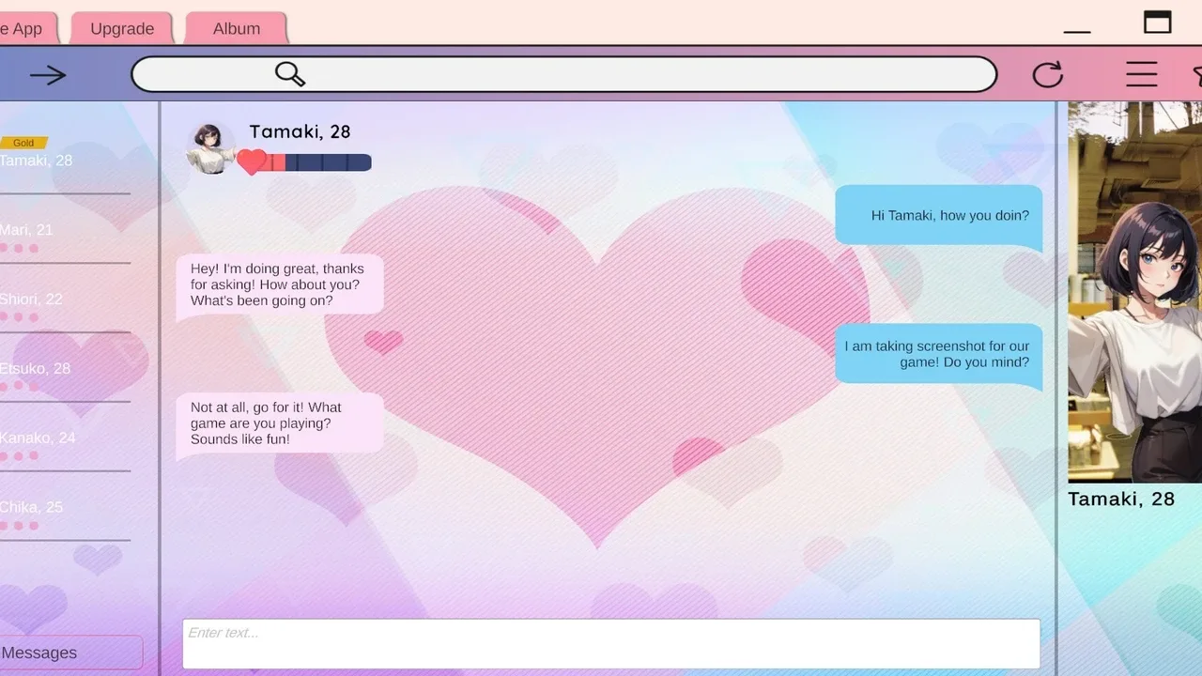Open chat with Shiori, 22
The height and width of the screenshot is (676, 1202).
[x=32, y=300]
